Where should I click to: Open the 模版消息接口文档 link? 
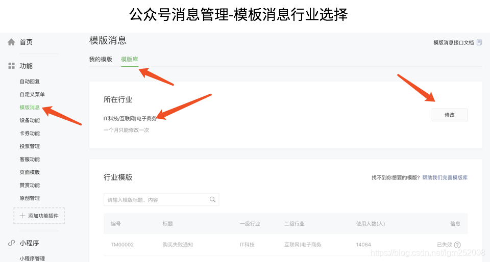[x=453, y=42]
